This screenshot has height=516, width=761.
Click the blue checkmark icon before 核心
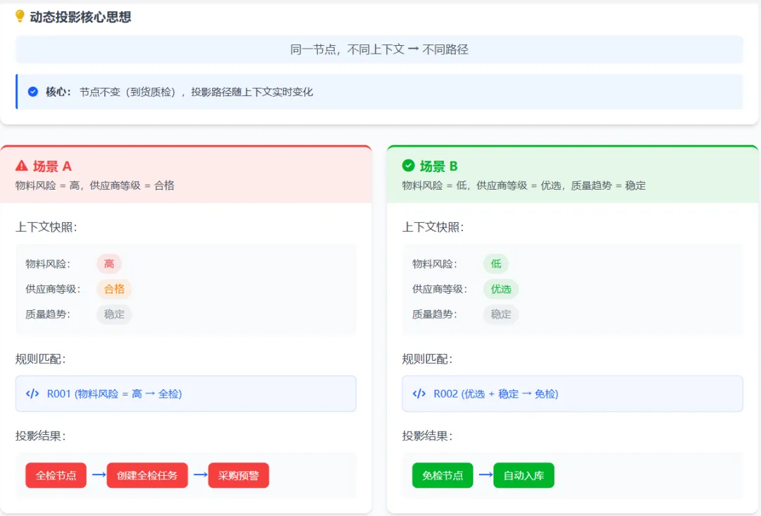(33, 92)
